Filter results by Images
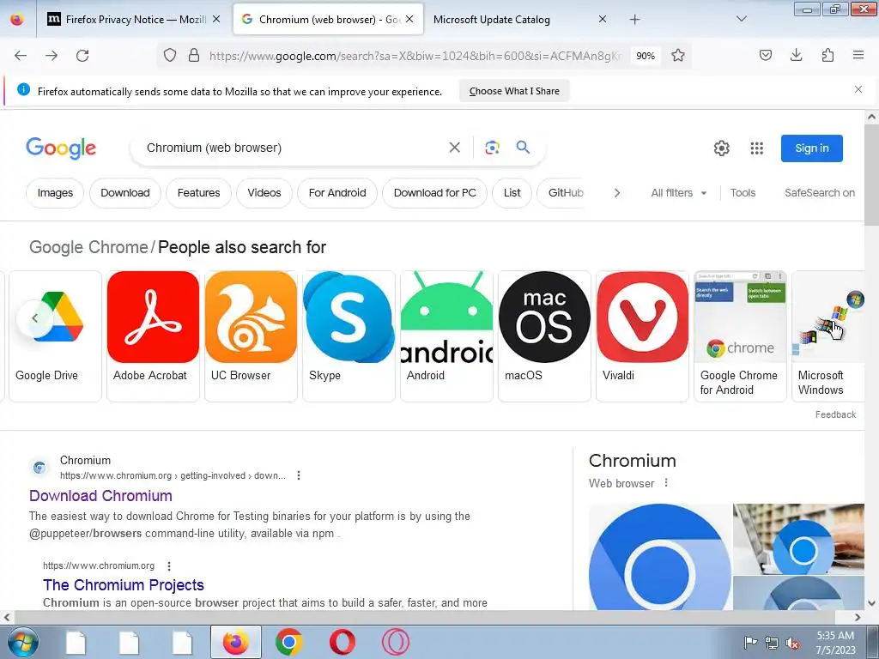The height and width of the screenshot is (659, 879). coord(55,193)
